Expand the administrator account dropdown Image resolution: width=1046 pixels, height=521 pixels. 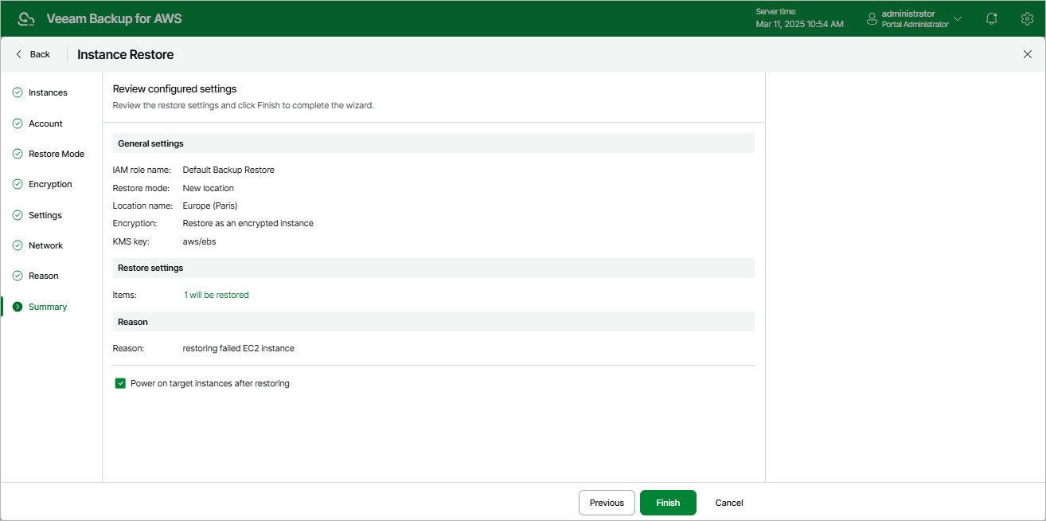pyautogui.click(x=957, y=18)
